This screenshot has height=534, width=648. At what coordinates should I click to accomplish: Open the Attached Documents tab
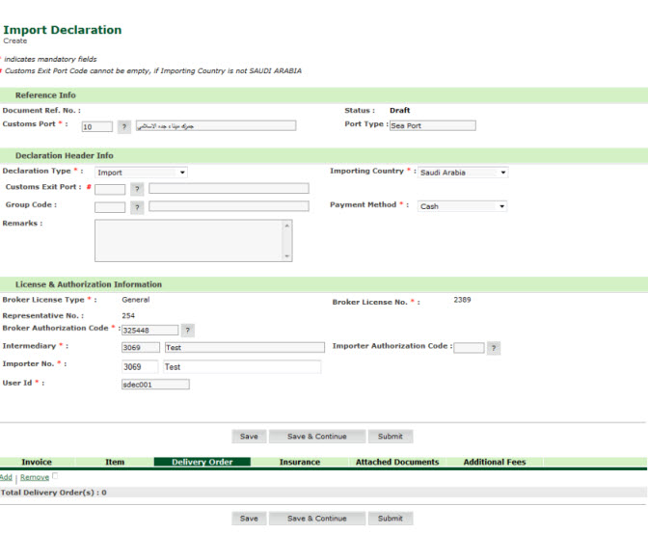[x=396, y=462]
